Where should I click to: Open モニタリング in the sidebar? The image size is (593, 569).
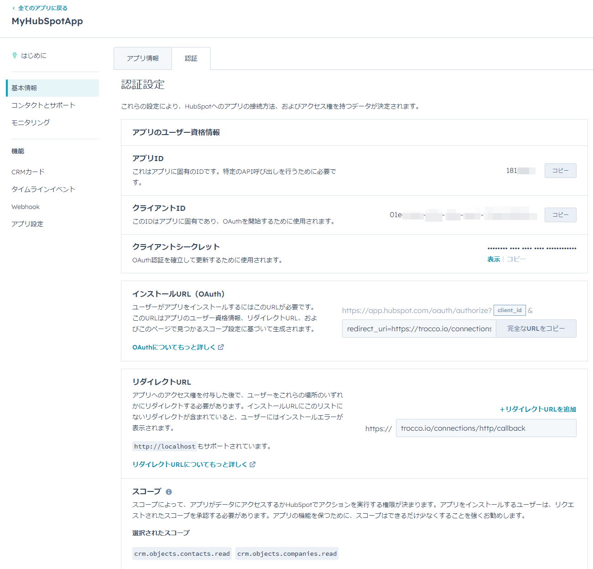tap(31, 123)
